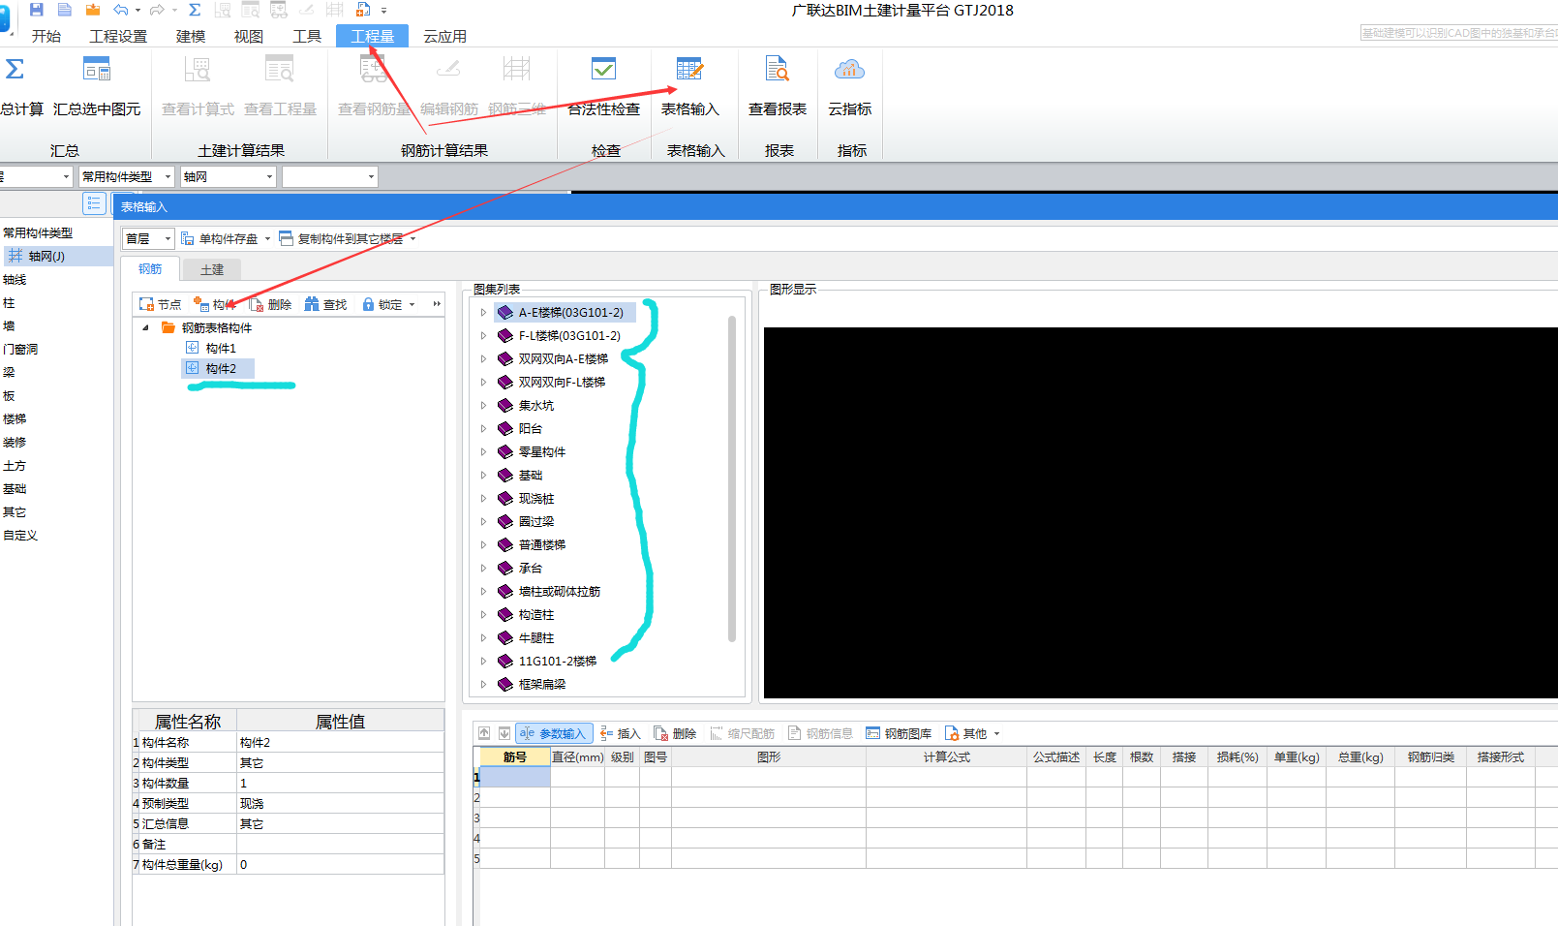
Task: Open the 开始 ribbon tab
Action: point(46,36)
